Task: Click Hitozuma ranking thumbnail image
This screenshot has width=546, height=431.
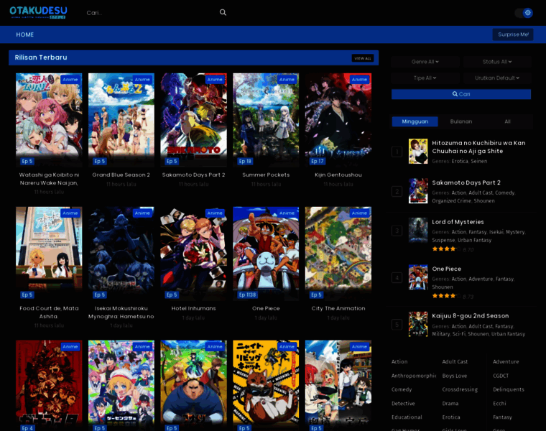Action: (x=418, y=151)
